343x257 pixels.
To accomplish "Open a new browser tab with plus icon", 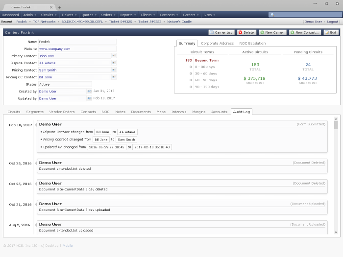I will [x=60, y=7].
